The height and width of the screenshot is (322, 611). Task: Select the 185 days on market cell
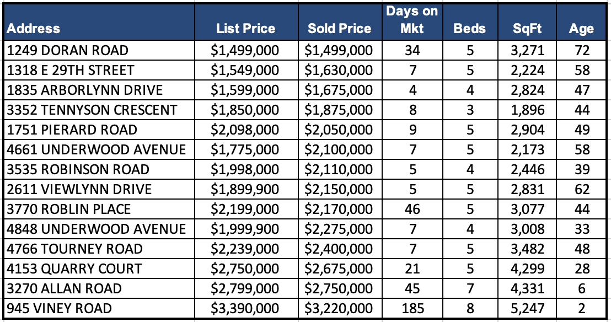[x=412, y=309]
